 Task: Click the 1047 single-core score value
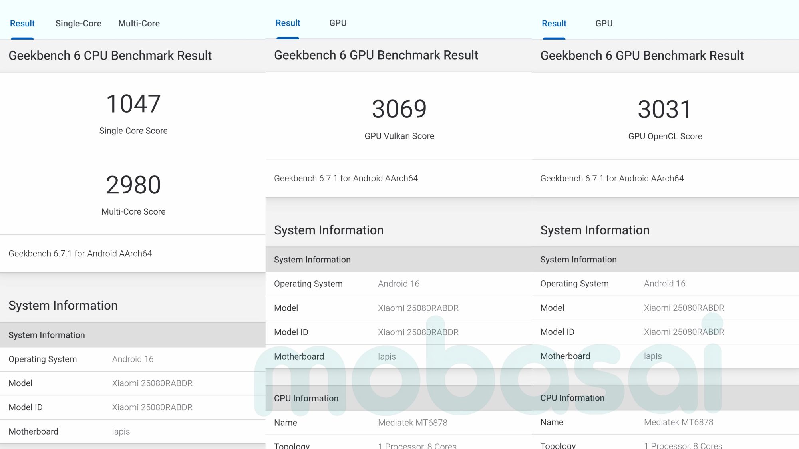coord(133,104)
